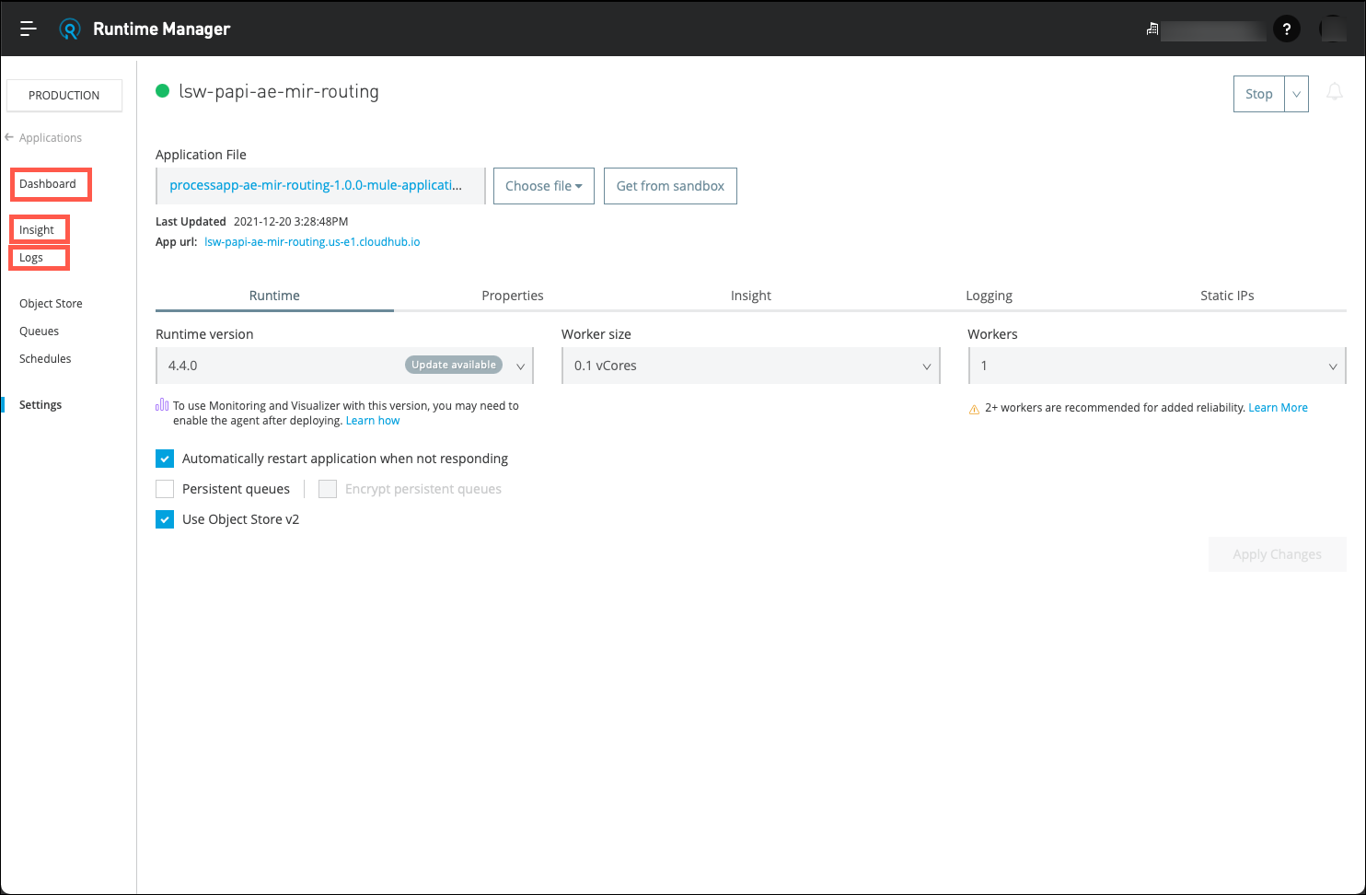Click the Apply Changes button
Viewport: 1366px width, 895px height.
(x=1278, y=554)
